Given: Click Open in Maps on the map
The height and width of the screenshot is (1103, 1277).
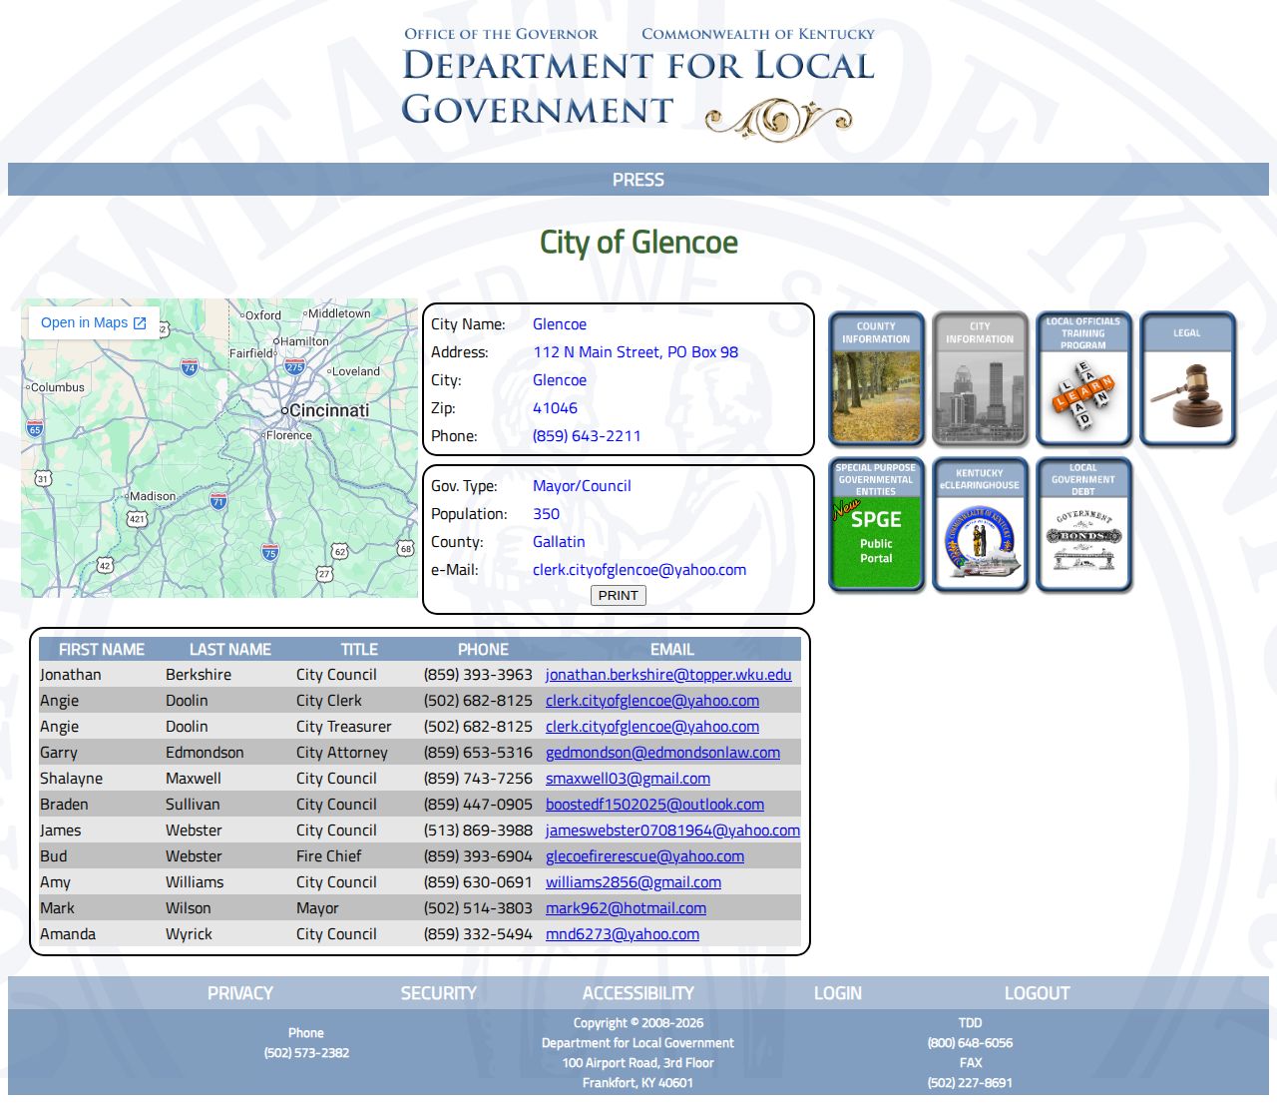Looking at the screenshot, I should (94, 322).
